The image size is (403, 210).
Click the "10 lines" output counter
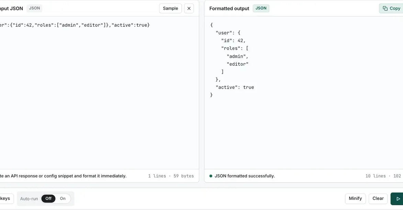pyautogui.click(x=376, y=176)
